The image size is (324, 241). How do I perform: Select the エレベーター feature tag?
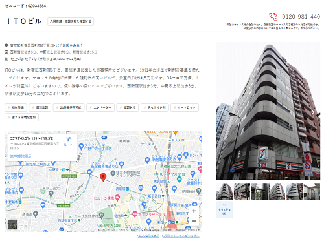[100, 107]
